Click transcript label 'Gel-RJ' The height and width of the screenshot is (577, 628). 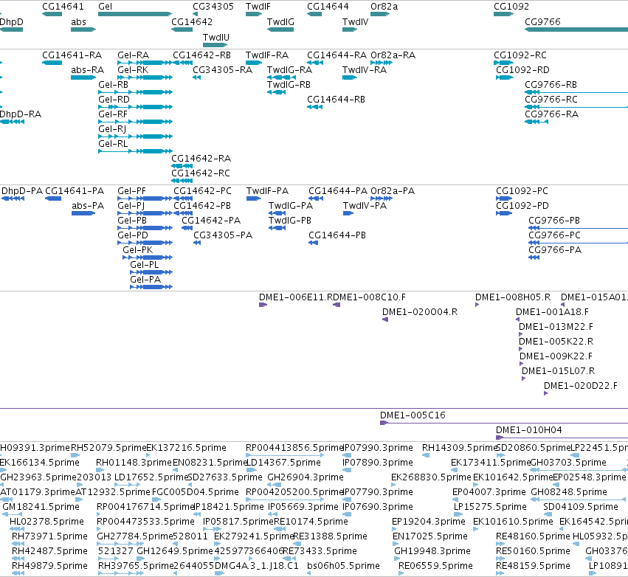pyautogui.click(x=112, y=129)
